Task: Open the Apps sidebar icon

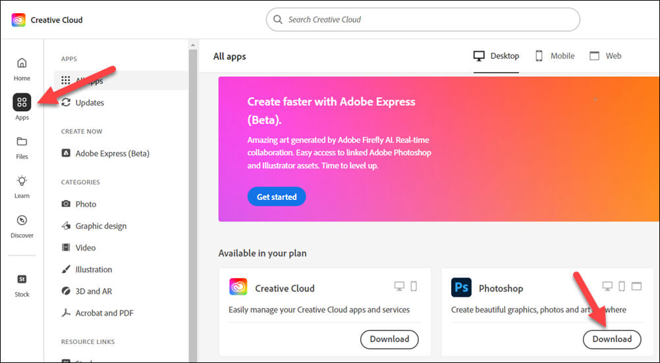Action: 22,103
